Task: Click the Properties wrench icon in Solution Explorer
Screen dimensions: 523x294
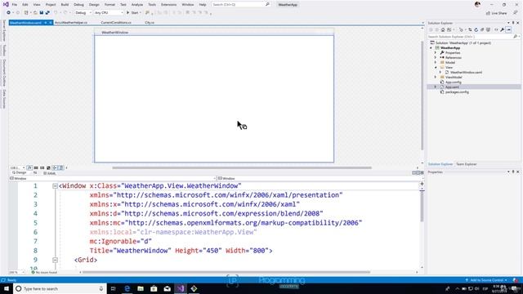Action: 502,29
